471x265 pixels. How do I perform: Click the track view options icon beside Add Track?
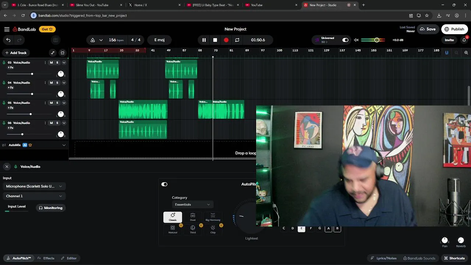[x=63, y=53]
